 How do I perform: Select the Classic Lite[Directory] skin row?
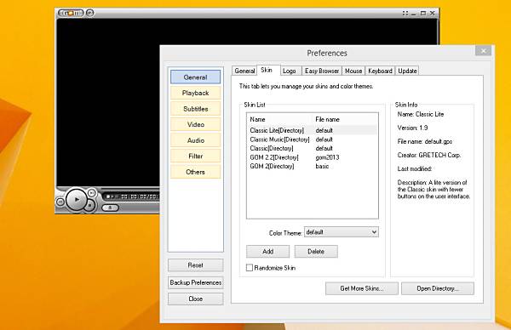pos(313,130)
